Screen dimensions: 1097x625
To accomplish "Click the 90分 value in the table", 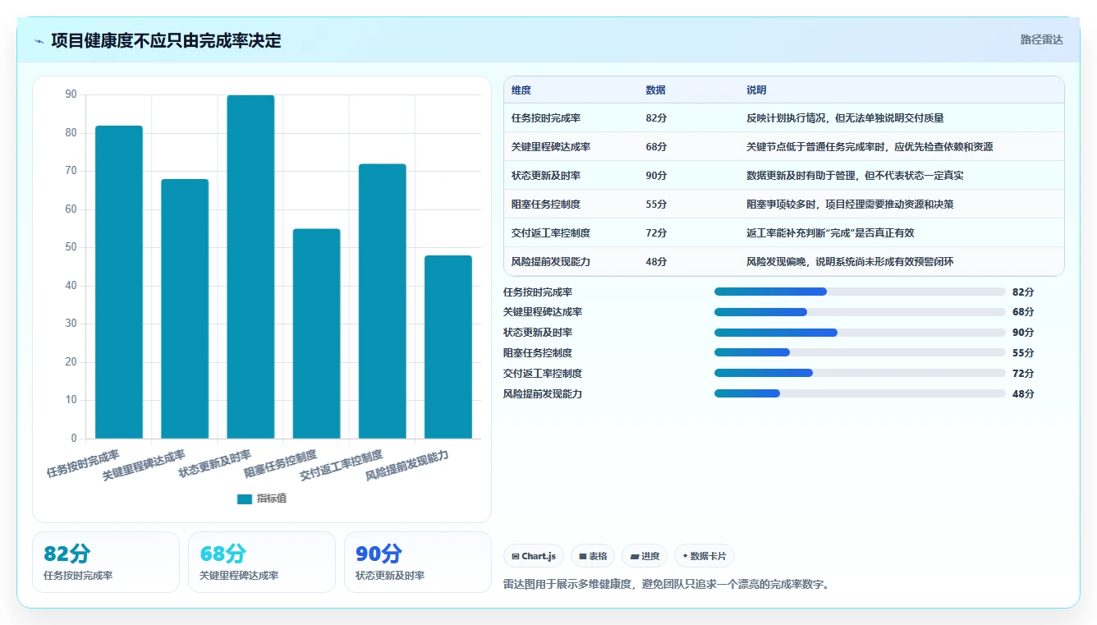I will [656, 176].
